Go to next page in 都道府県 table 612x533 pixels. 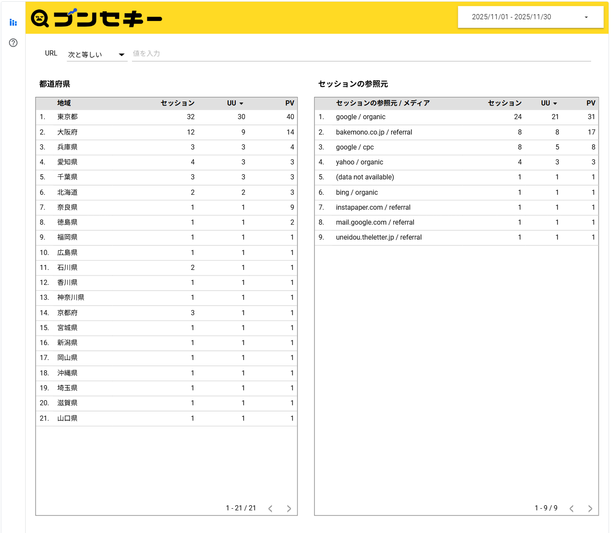(x=289, y=508)
